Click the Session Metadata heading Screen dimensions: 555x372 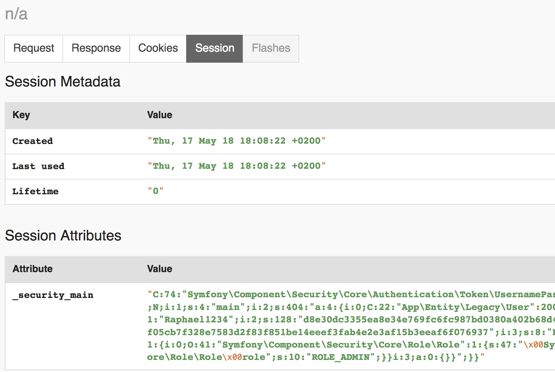coord(62,82)
